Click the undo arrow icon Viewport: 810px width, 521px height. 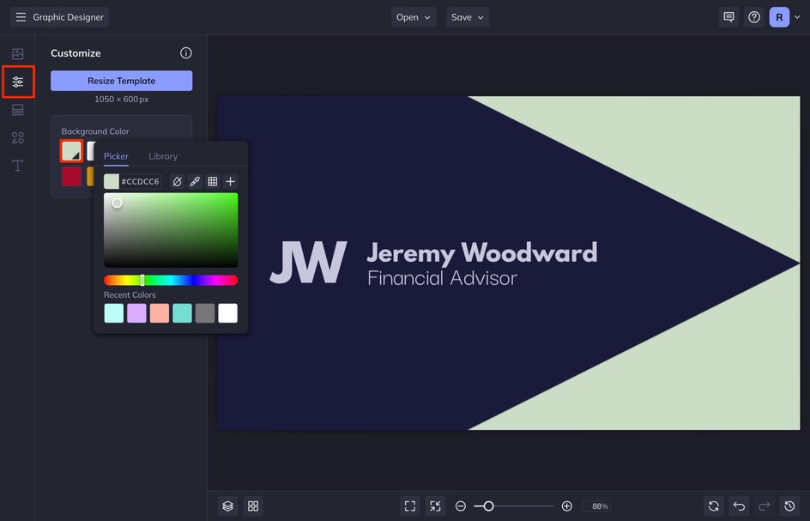tap(739, 506)
